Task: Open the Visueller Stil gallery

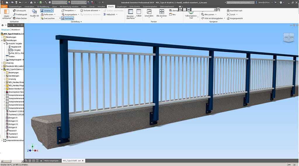Action: [34, 13]
